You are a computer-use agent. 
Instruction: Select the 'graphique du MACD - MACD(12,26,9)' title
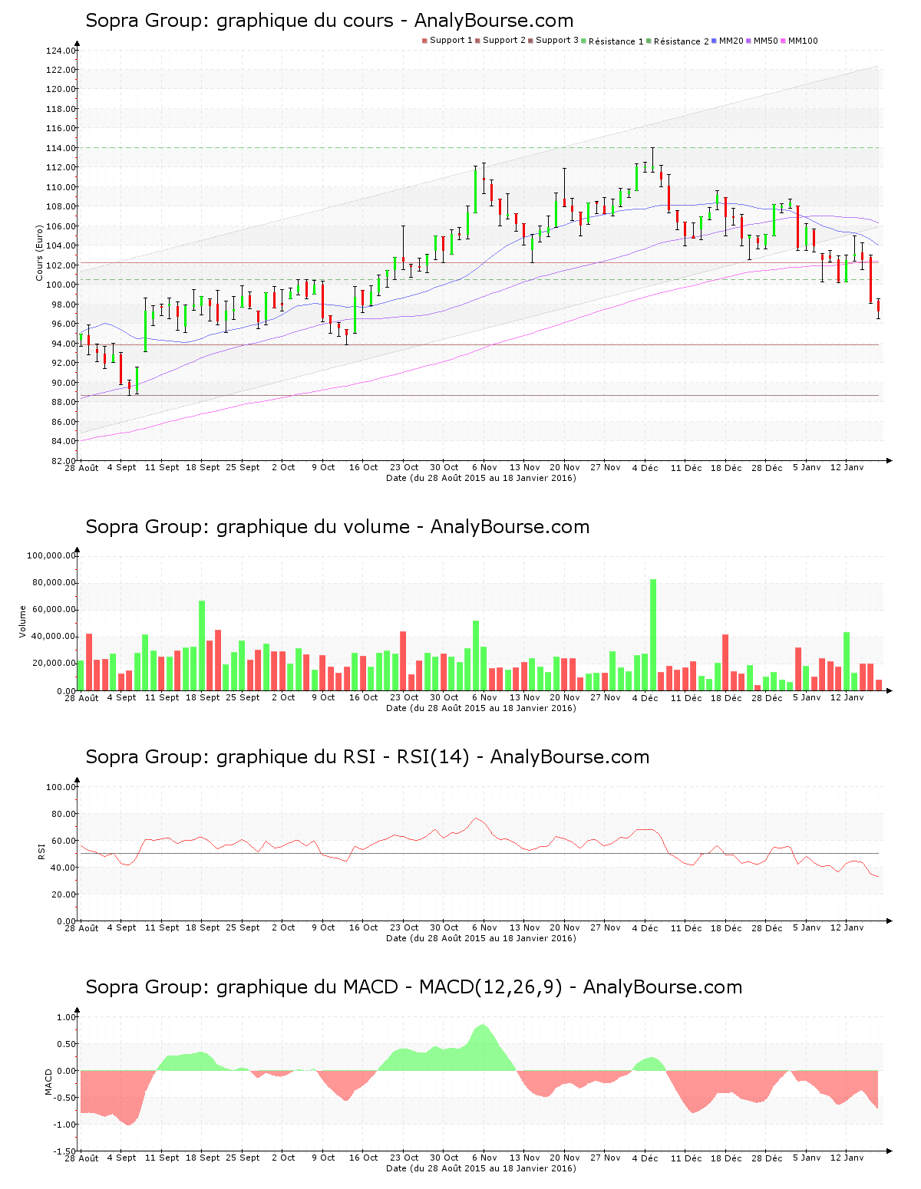click(x=414, y=987)
